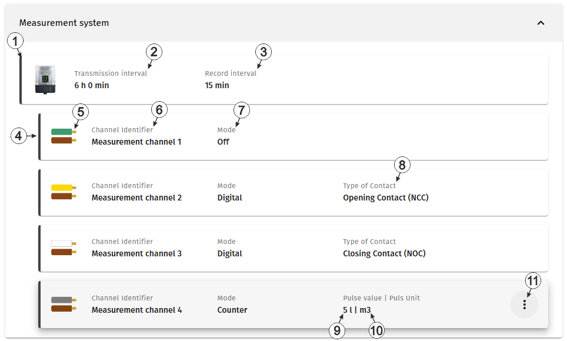Click the Closing Contact (NOC) value
567x341 pixels.
(x=385, y=253)
